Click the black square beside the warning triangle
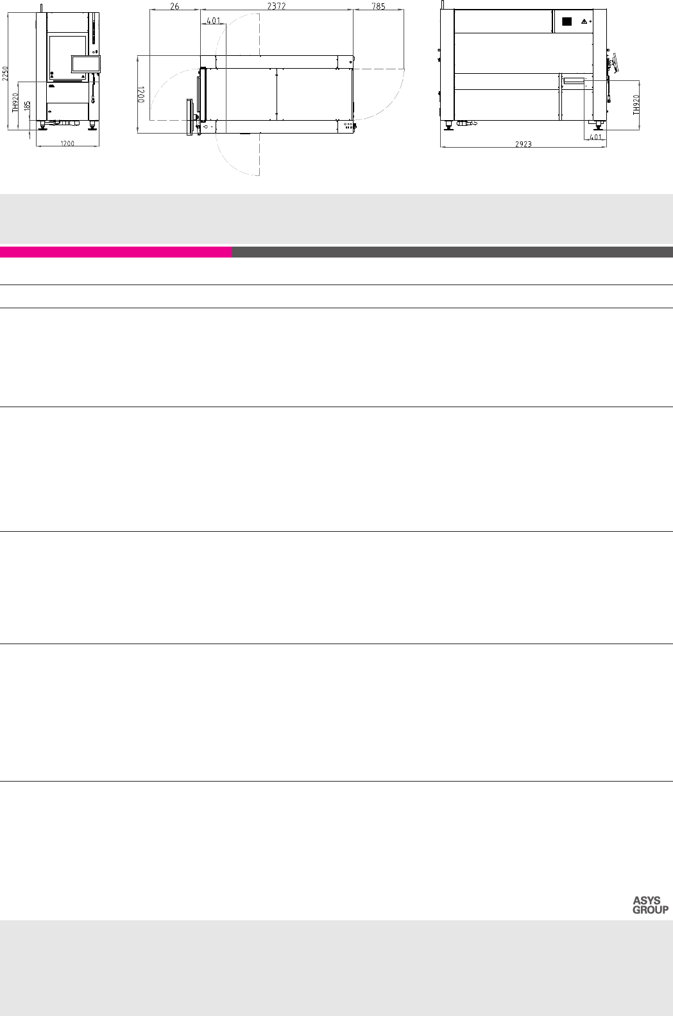 [567, 21]
